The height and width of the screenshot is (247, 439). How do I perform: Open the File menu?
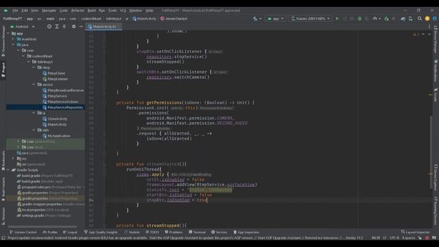15,10
